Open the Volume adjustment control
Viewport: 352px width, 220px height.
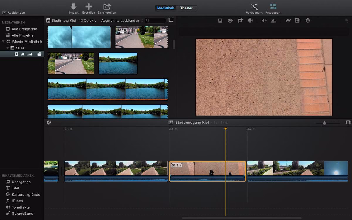coord(264,21)
